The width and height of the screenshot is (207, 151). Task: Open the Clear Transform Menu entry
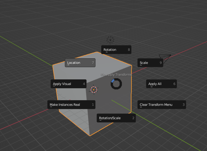click(x=162, y=105)
